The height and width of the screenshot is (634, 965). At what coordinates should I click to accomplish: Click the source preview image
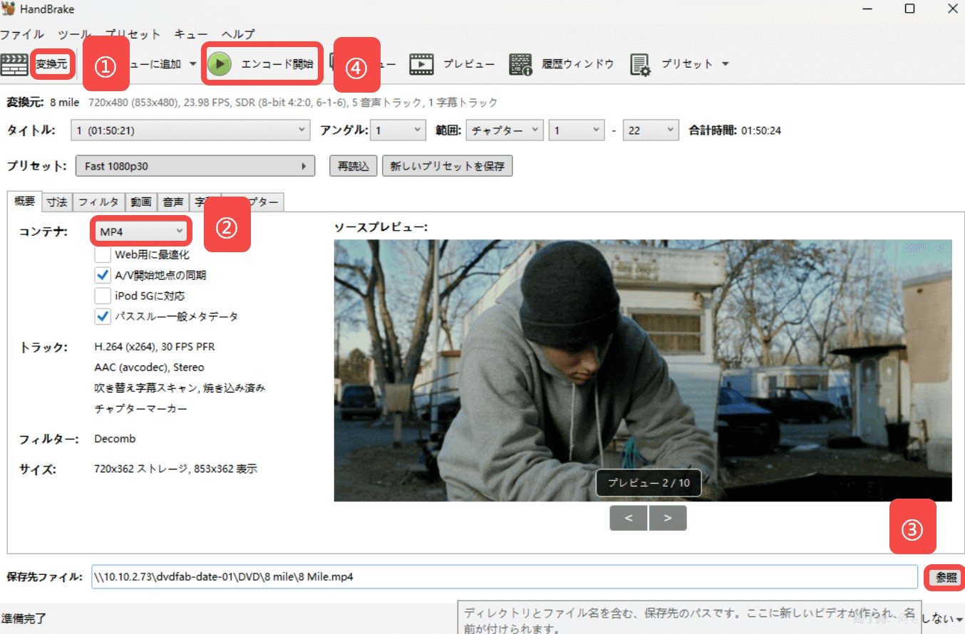point(643,370)
